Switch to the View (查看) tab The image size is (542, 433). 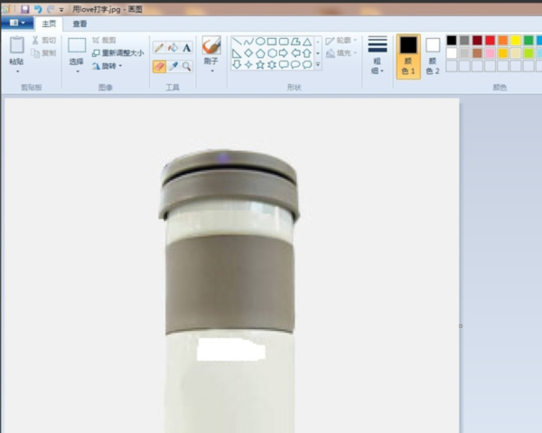coord(79,24)
